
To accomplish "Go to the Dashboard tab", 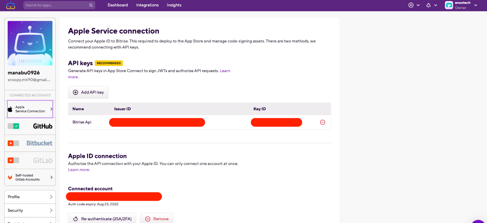I will click(x=118, y=5).
